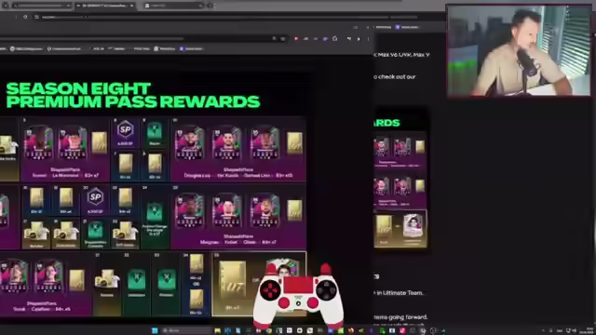
Task: Select the middle player card on tile 10
Action: [227, 143]
